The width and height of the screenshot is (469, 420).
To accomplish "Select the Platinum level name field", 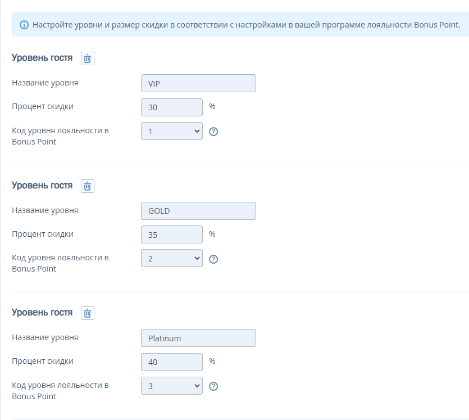I will tap(198, 338).
